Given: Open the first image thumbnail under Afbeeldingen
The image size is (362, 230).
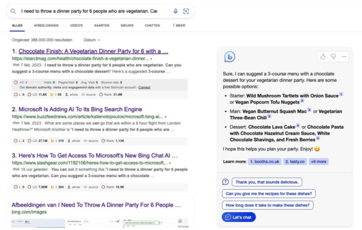Looking at the screenshot, I should (x=38, y=223).
